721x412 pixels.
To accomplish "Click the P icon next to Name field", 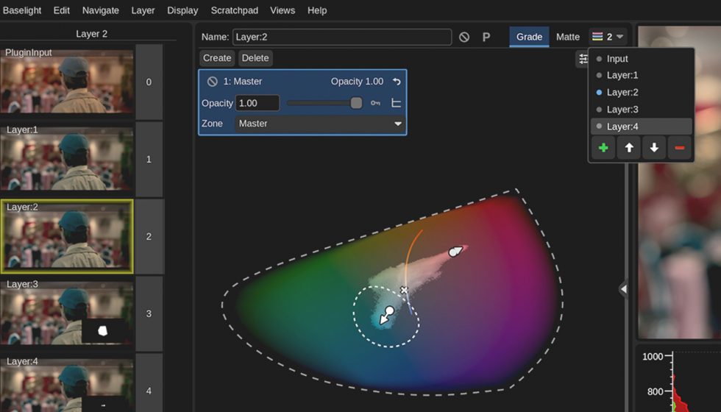I will pyautogui.click(x=486, y=37).
